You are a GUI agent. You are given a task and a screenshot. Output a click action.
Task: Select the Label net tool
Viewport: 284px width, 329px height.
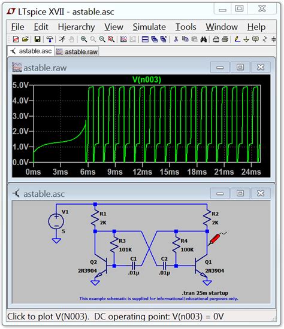tap(255, 39)
